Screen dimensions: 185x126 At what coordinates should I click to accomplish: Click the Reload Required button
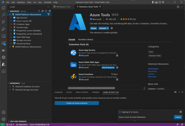[108, 67]
